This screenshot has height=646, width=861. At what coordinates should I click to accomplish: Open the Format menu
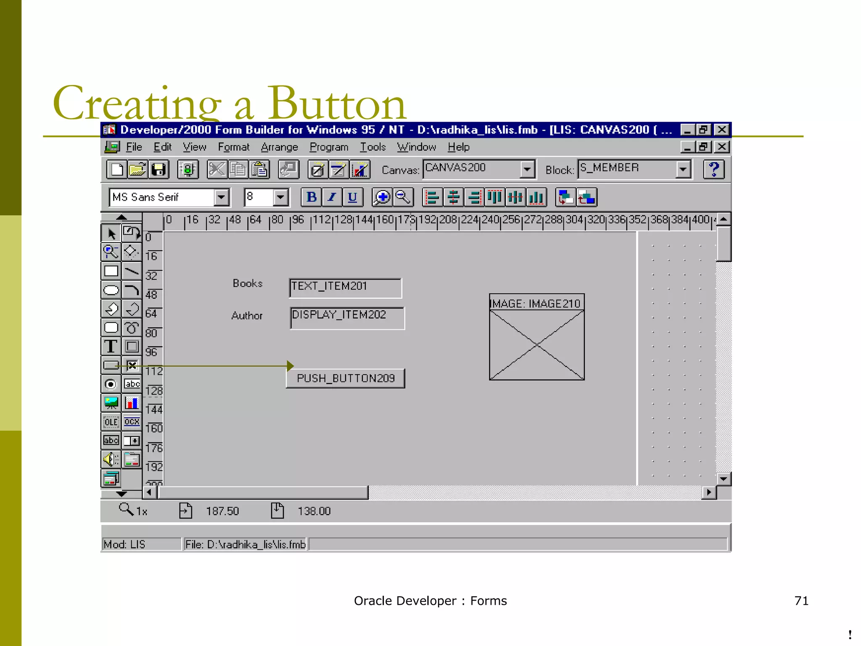234,147
